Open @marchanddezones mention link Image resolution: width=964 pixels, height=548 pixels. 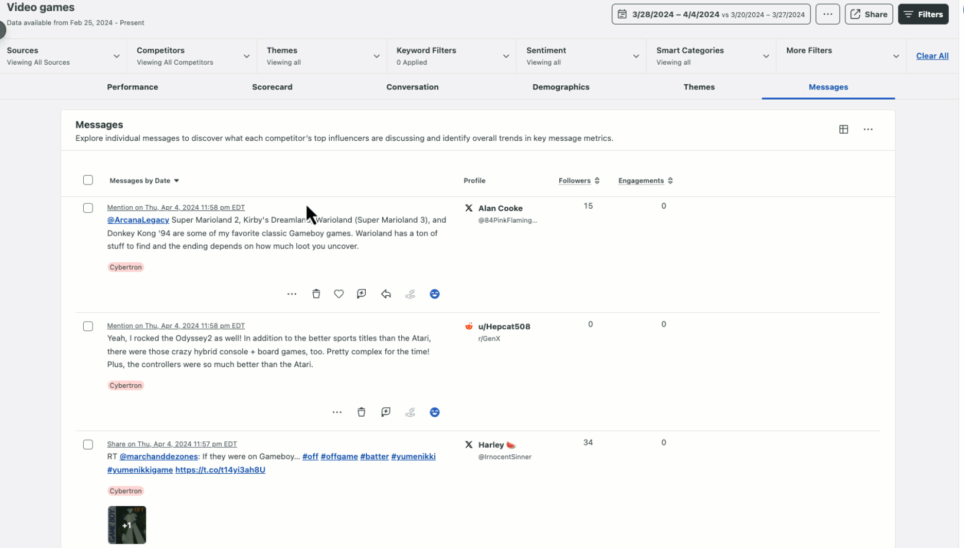pyautogui.click(x=159, y=457)
